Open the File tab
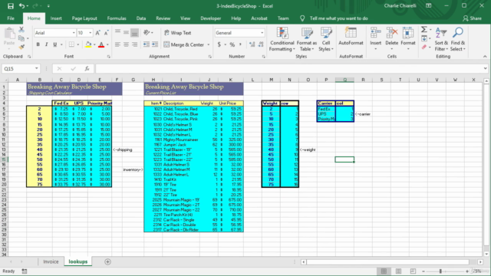The height and width of the screenshot is (276, 491). 11,18
